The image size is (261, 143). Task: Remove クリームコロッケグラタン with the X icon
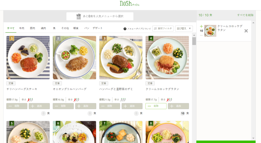(x=246, y=31)
